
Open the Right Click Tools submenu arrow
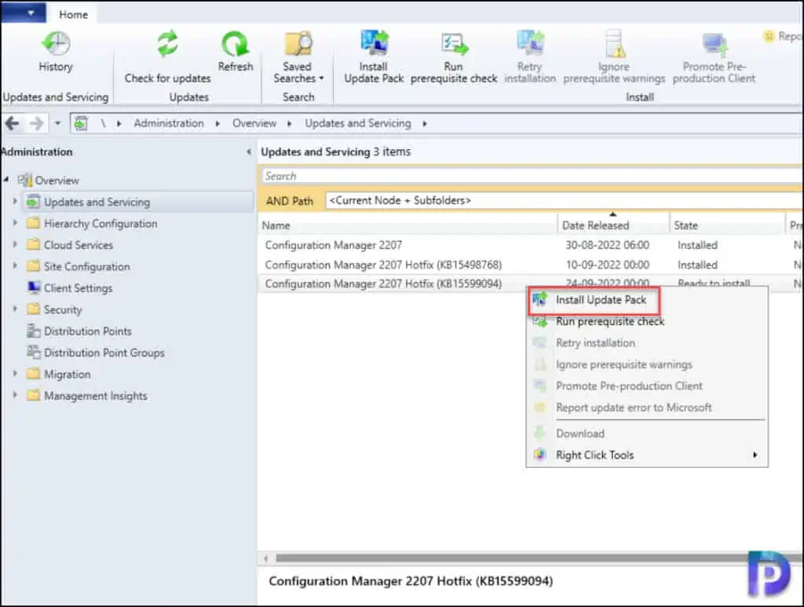click(755, 455)
